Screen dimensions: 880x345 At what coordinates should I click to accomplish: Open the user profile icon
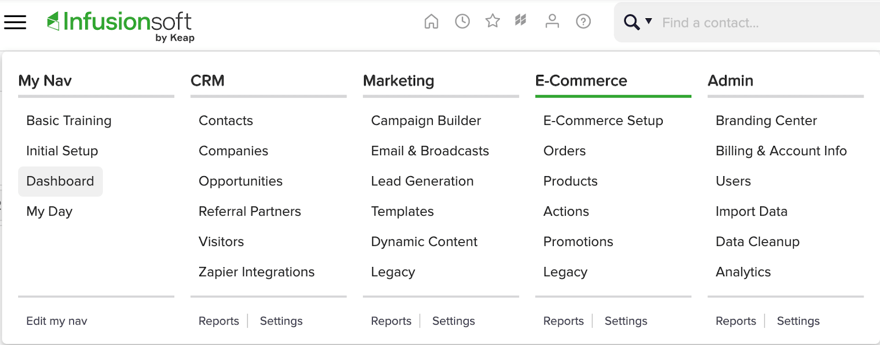552,21
